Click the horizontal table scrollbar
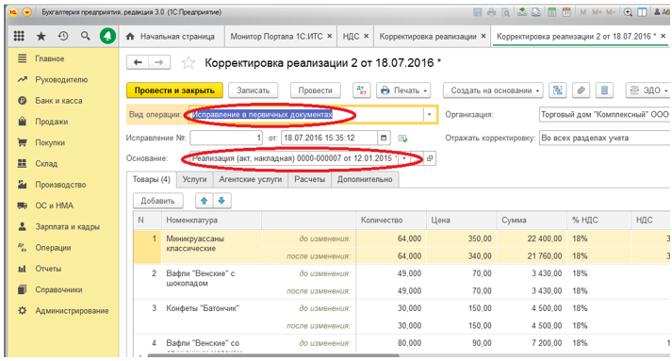672x361 pixels. (x=273, y=355)
